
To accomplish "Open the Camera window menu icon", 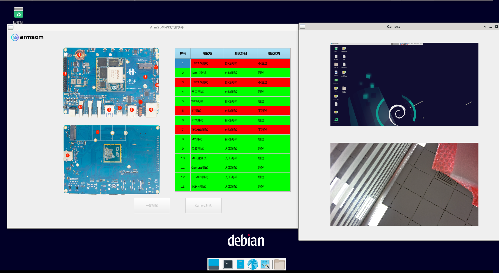I will (x=302, y=26).
